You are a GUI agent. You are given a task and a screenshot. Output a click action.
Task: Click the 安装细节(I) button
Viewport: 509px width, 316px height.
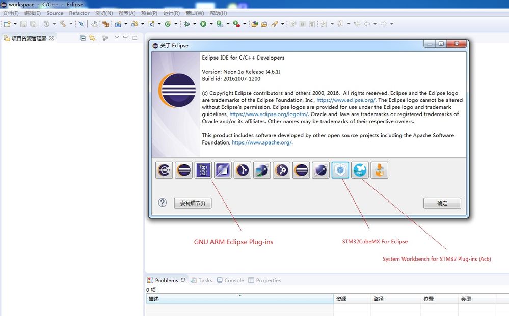[x=193, y=203]
